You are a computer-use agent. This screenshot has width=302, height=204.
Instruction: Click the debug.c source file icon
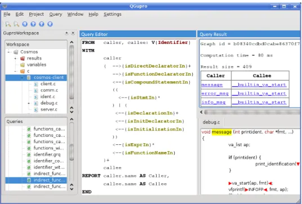pyautogui.click(x=36, y=103)
